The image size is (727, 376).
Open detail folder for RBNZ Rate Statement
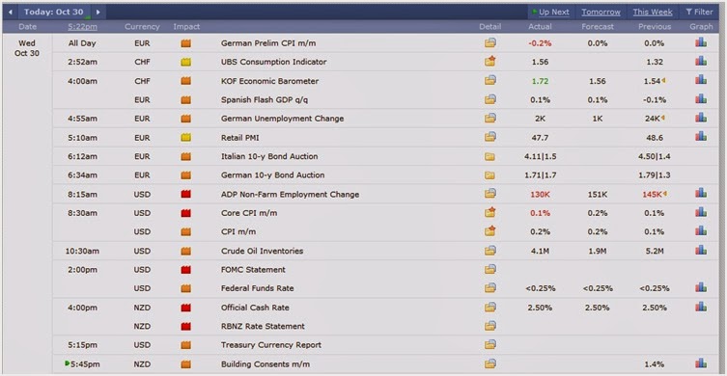pos(490,326)
